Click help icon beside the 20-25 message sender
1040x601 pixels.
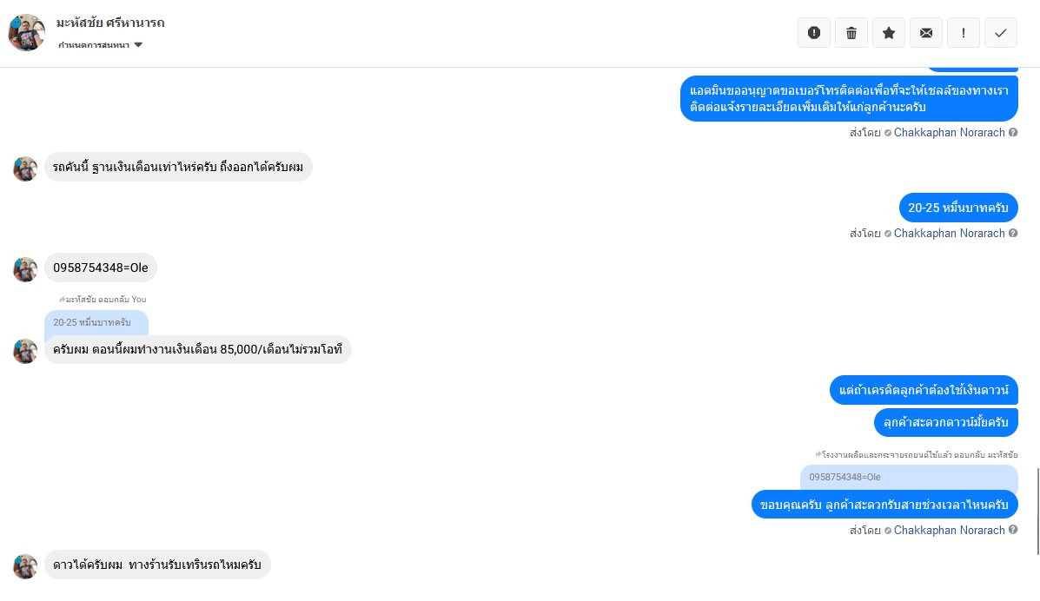(x=1013, y=234)
